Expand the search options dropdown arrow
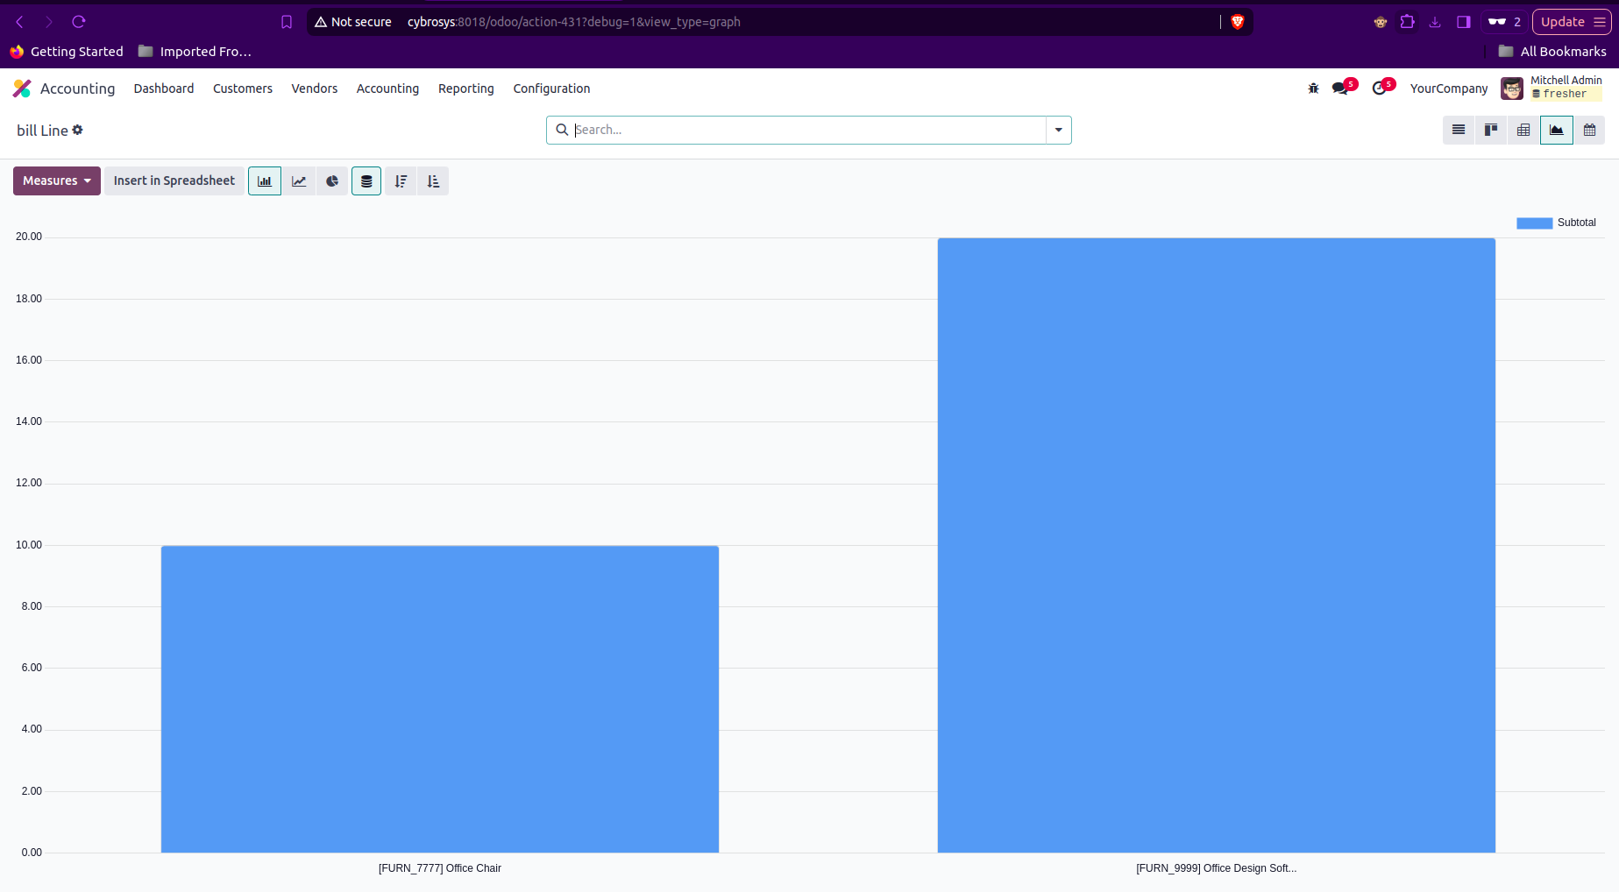The width and height of the screenshot is (1619, 892). [x=1058, y=130]
